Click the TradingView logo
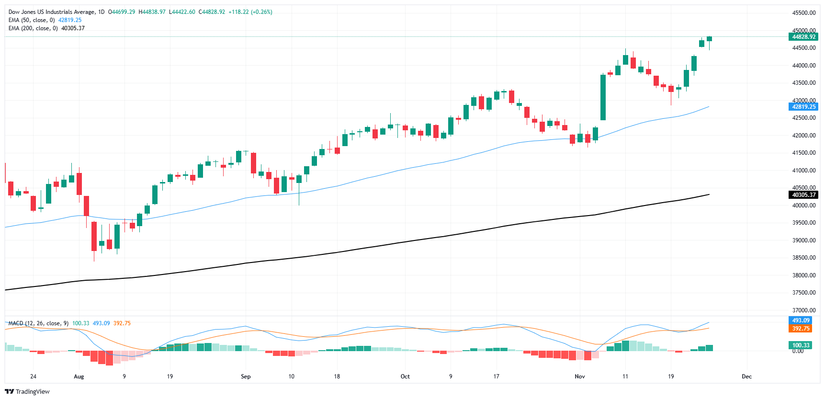Screen dimensions: 825x400 coord(27,391)
